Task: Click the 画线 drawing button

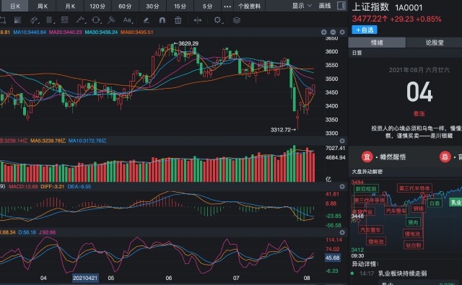Action: point(325,6)
